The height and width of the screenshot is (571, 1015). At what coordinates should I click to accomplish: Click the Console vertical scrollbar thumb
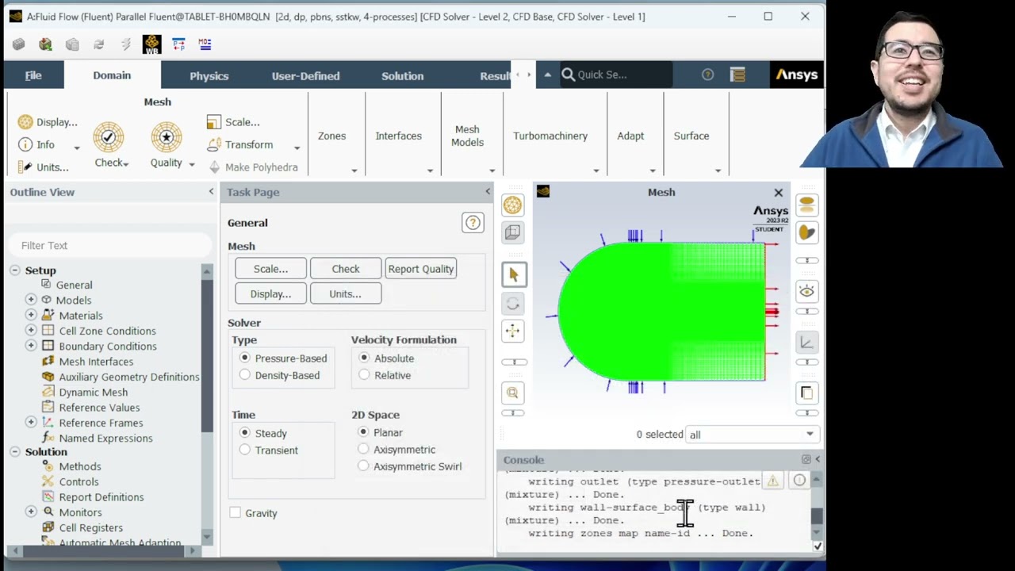pyautogui.click(x=817, y=515)
